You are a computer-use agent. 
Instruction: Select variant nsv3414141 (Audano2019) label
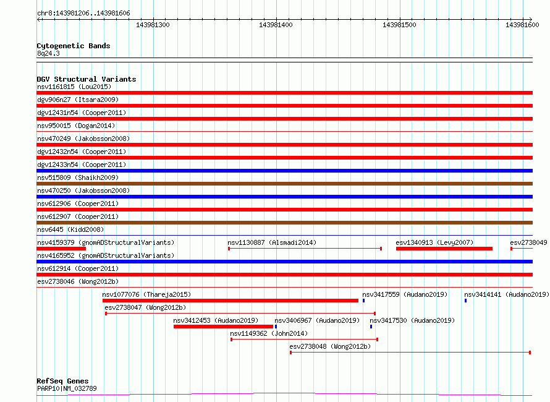click(x=507, y=294)
